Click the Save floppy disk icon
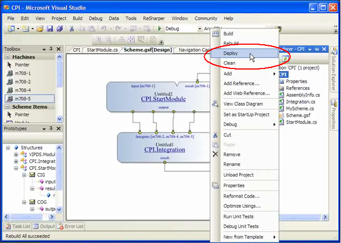Screen dimensions: 341x243 point(50,29)
